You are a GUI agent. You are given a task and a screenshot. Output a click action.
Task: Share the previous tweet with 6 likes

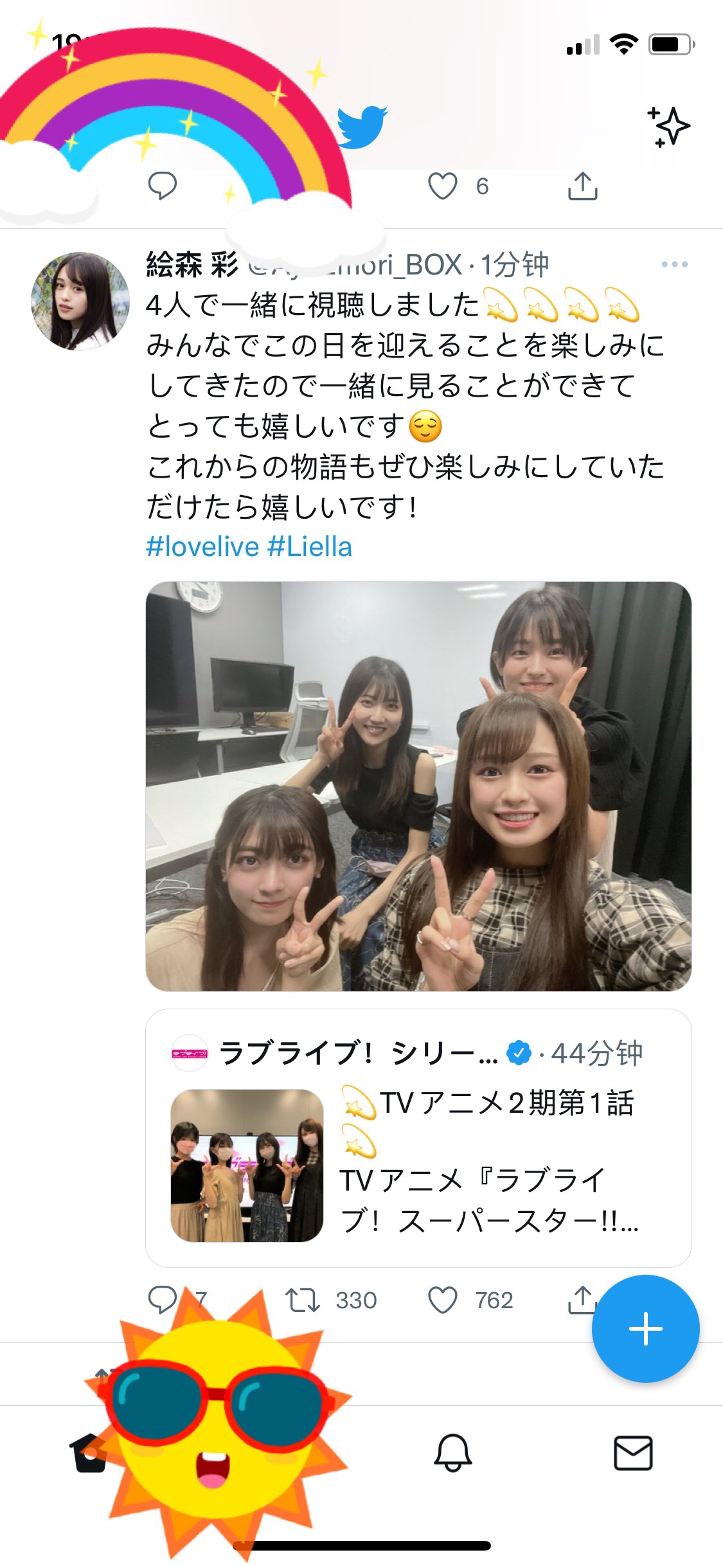tap(582, 186)
